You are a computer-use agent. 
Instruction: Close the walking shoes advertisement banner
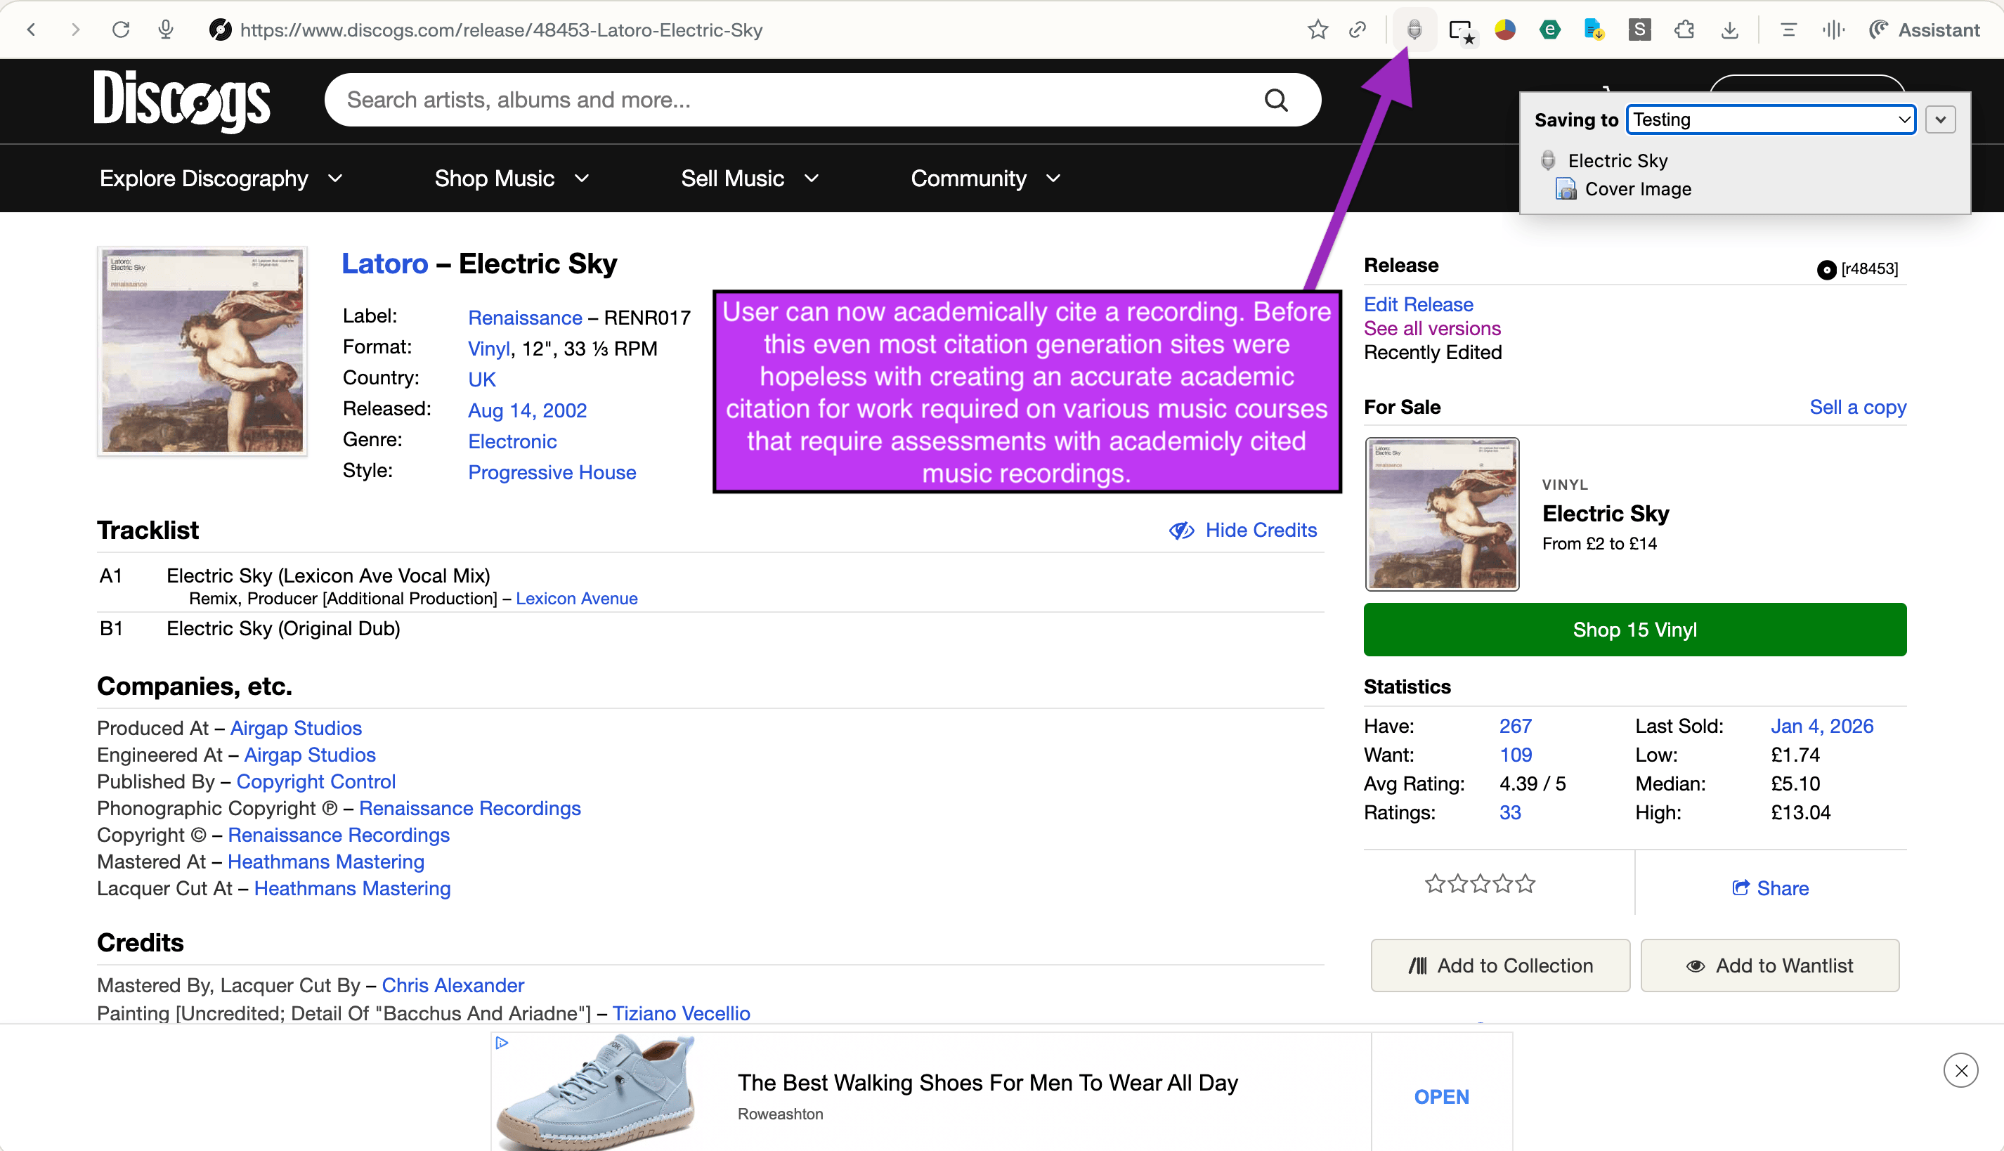click(x=1960, y=1070)
